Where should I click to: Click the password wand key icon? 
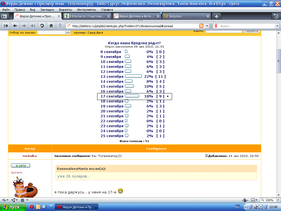(x=60, y=26)
